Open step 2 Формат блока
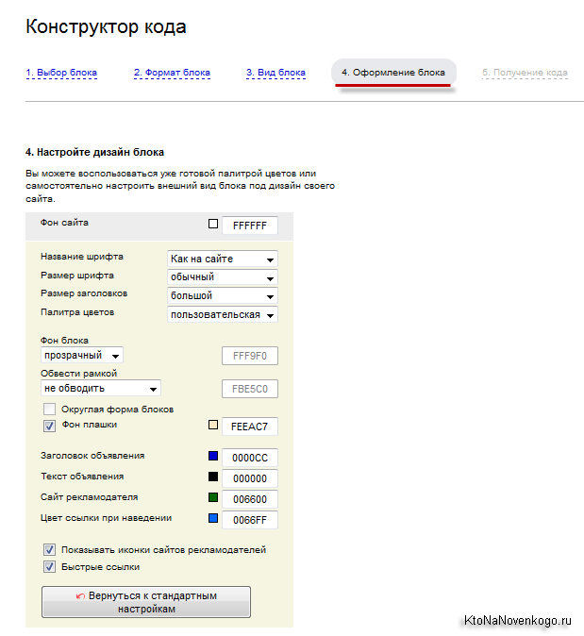Screen dimensions: 584x636 click(x=172, y=73)
